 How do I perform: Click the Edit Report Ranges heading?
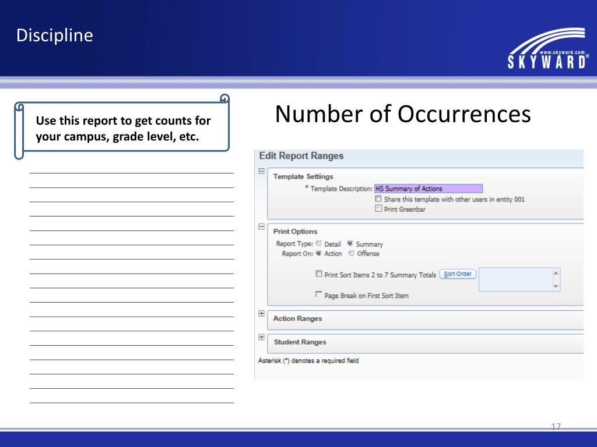(x=301, y=156)
